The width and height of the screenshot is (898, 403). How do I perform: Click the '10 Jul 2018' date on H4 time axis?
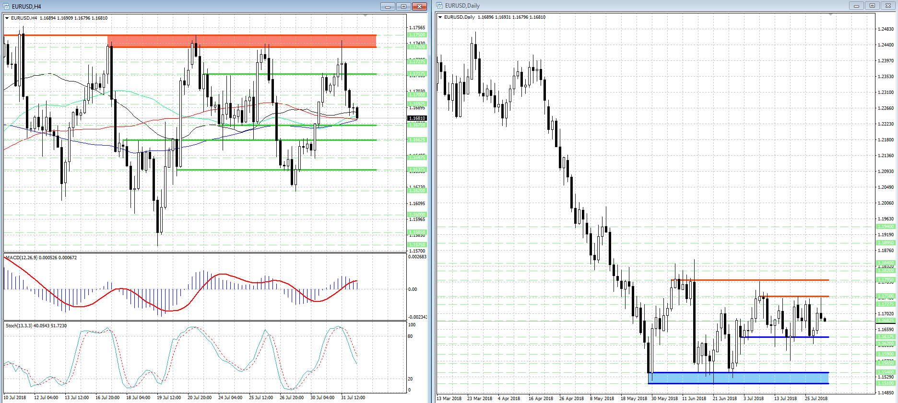tap(15, 398)
